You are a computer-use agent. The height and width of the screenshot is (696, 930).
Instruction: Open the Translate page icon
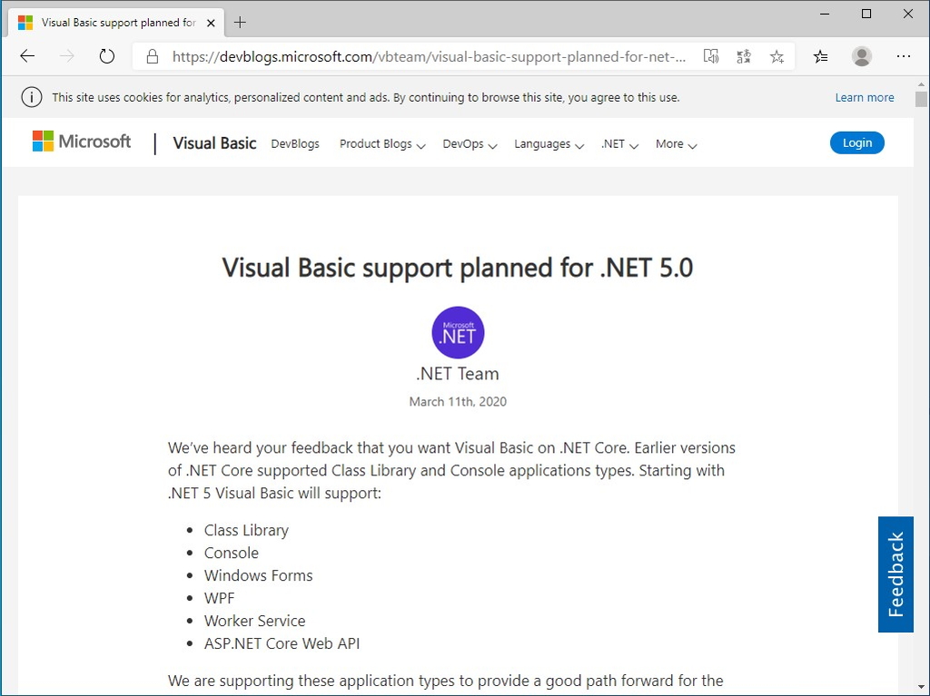743,56
